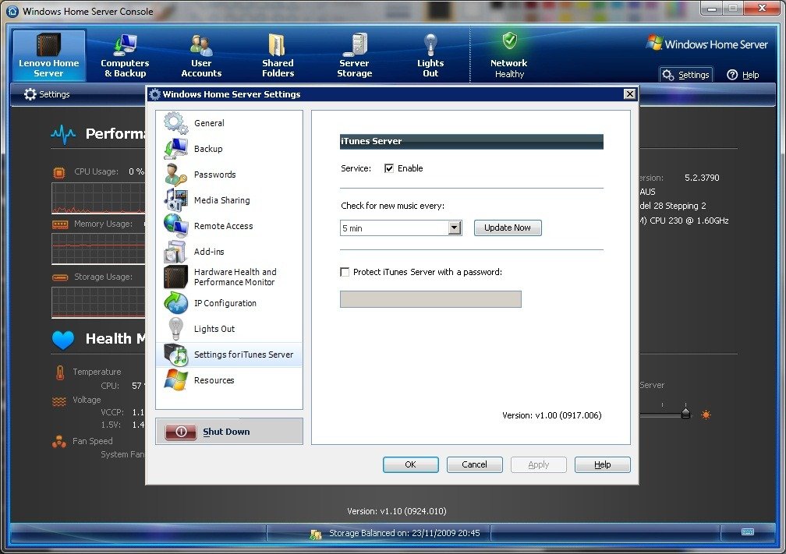Click the red power icon beside Shut Down

[x=180, y=432]
